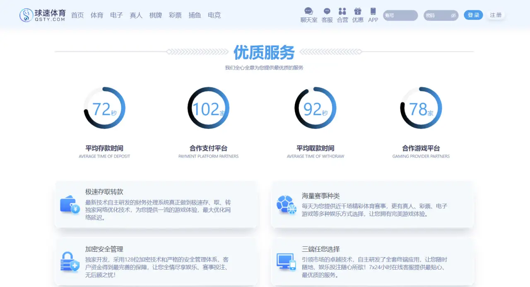530x287 pixels.
Task: Select the 电竞 esports menu item
Action: pyautogui.click(x=214, y=15)
